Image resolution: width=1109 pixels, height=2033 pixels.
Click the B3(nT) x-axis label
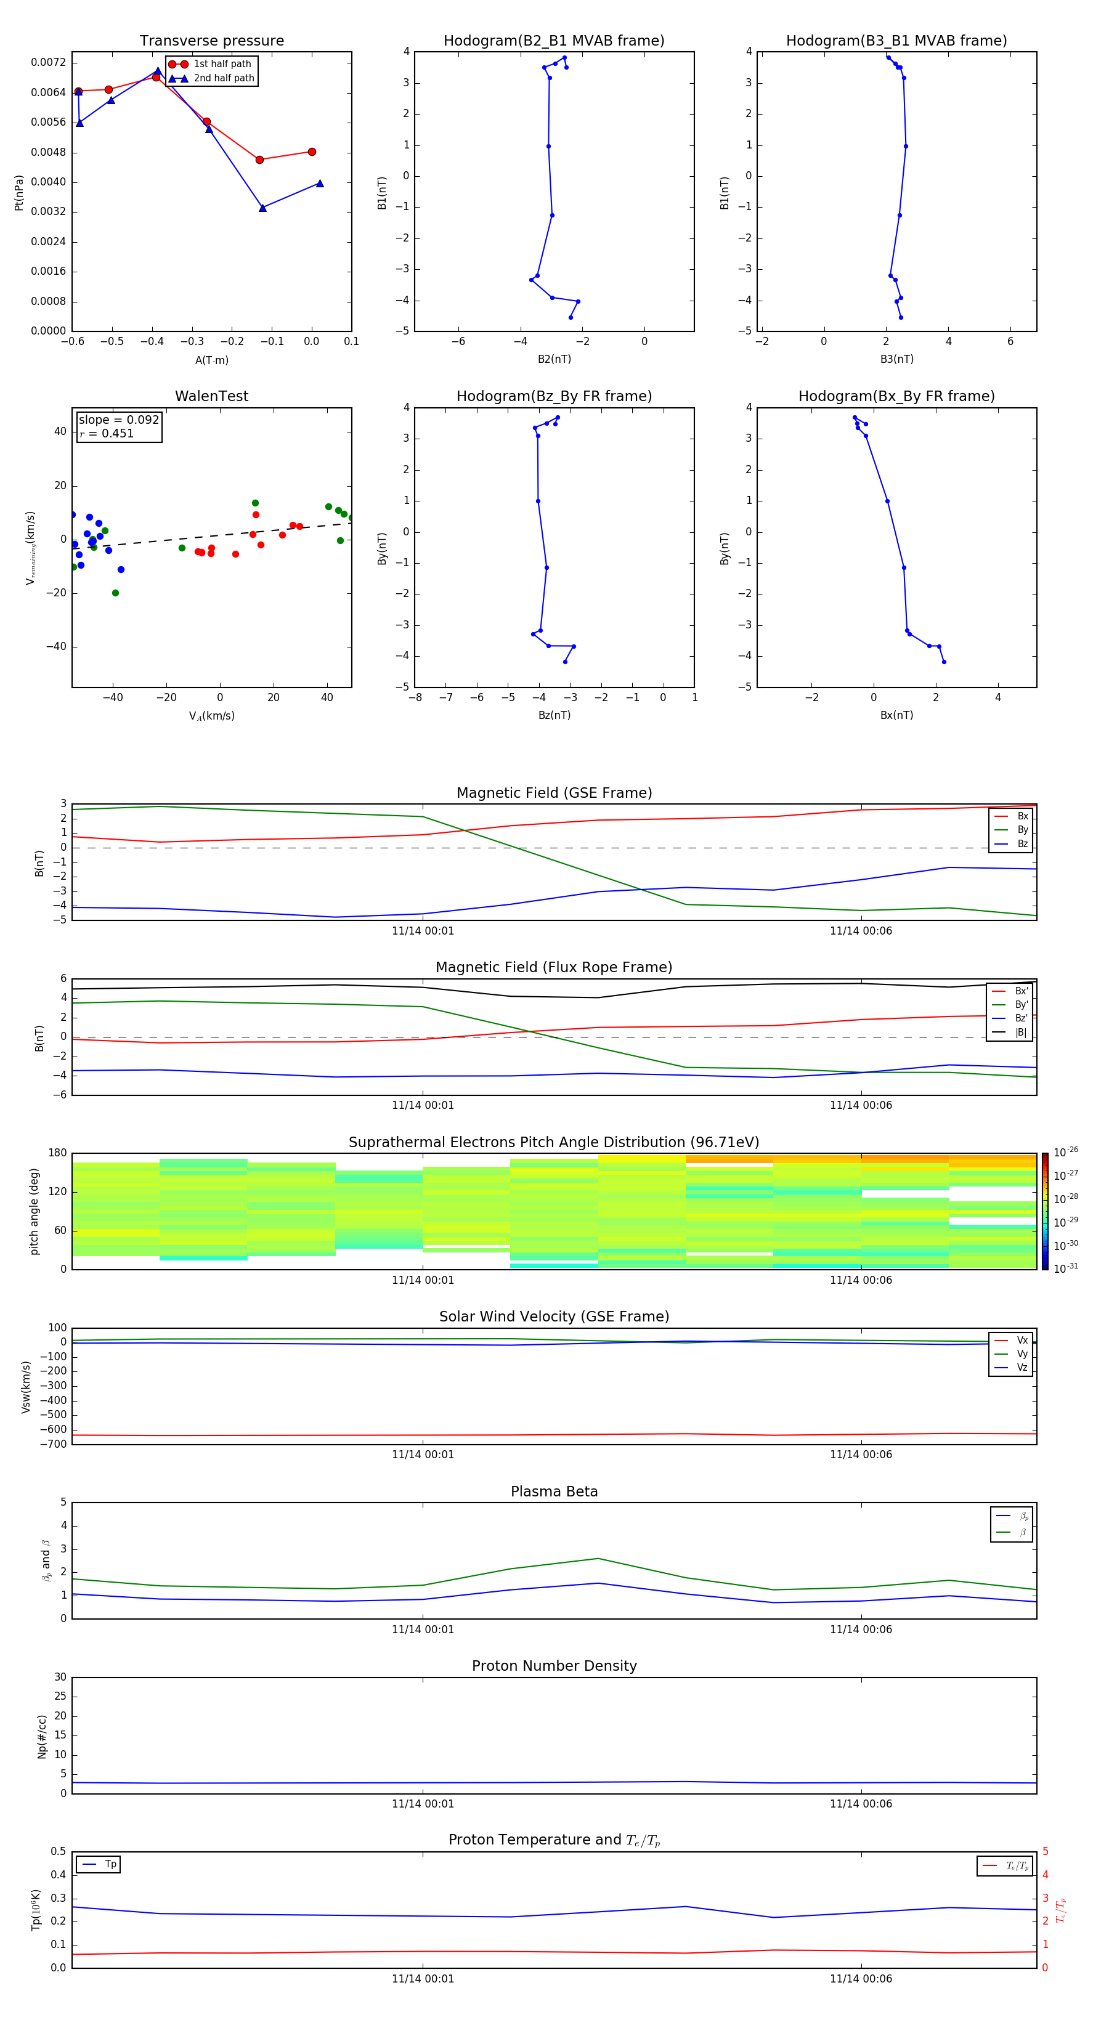coord(896,360)
